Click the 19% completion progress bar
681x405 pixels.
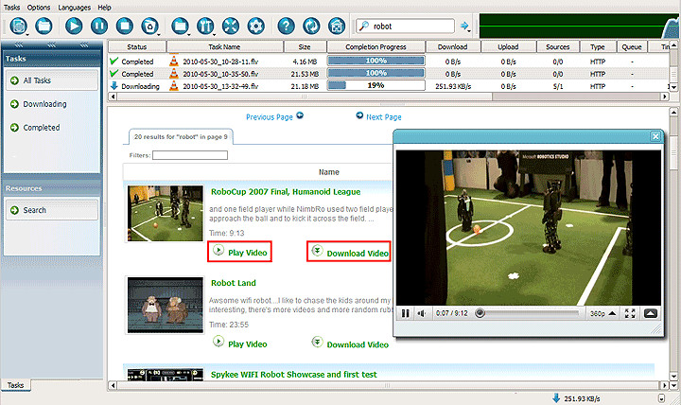375,85
